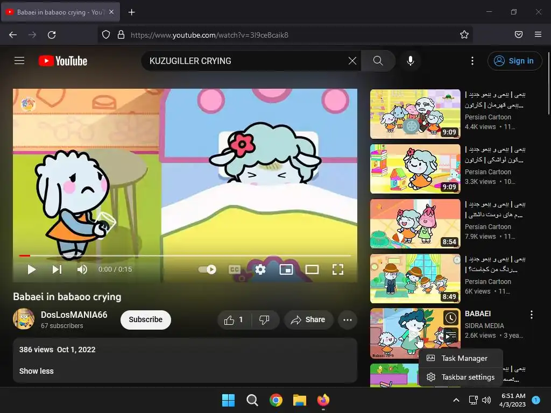The image size is (551, 413).
Task: Click Firefox taskbar icon
Action: click(x=323, y=400)
